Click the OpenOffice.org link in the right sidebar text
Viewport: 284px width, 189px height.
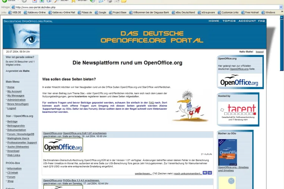point(239,69)
